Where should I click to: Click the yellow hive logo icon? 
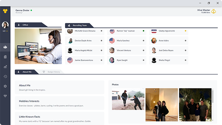(5, 11)
